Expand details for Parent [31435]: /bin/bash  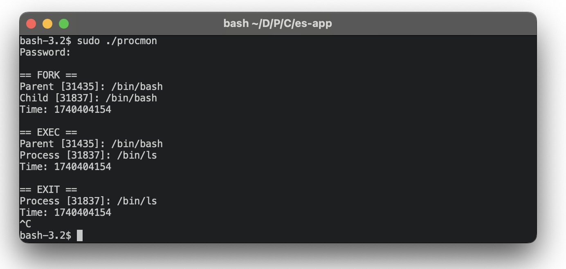click(91, 86)
